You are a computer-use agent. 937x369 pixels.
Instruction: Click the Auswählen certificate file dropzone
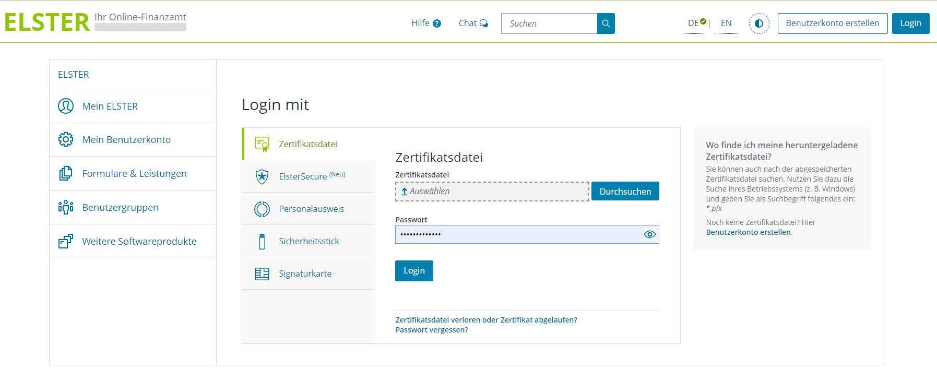click(x=492, y=192)
